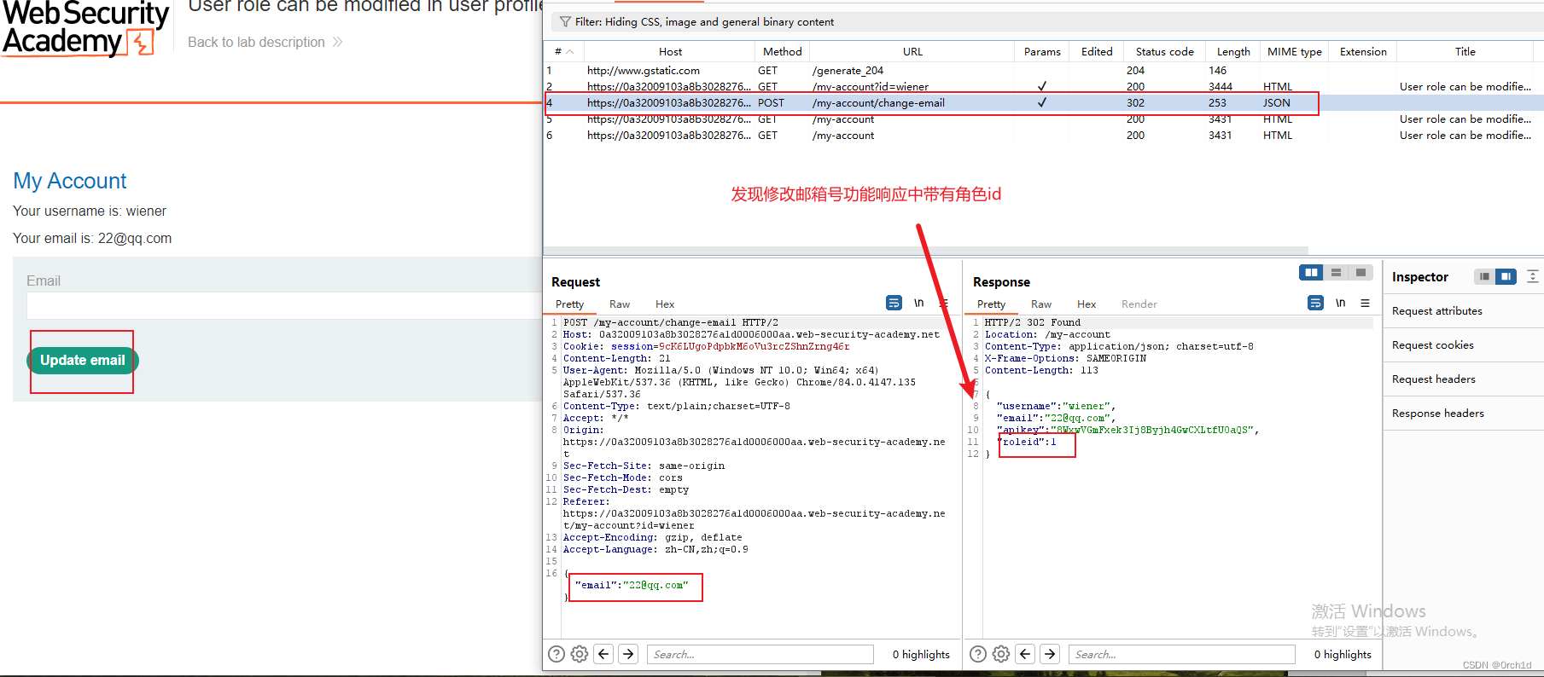The image size is (1544, 677).
Task: Open Response hamburger options menu
Action: click(x=1366, y=303)
